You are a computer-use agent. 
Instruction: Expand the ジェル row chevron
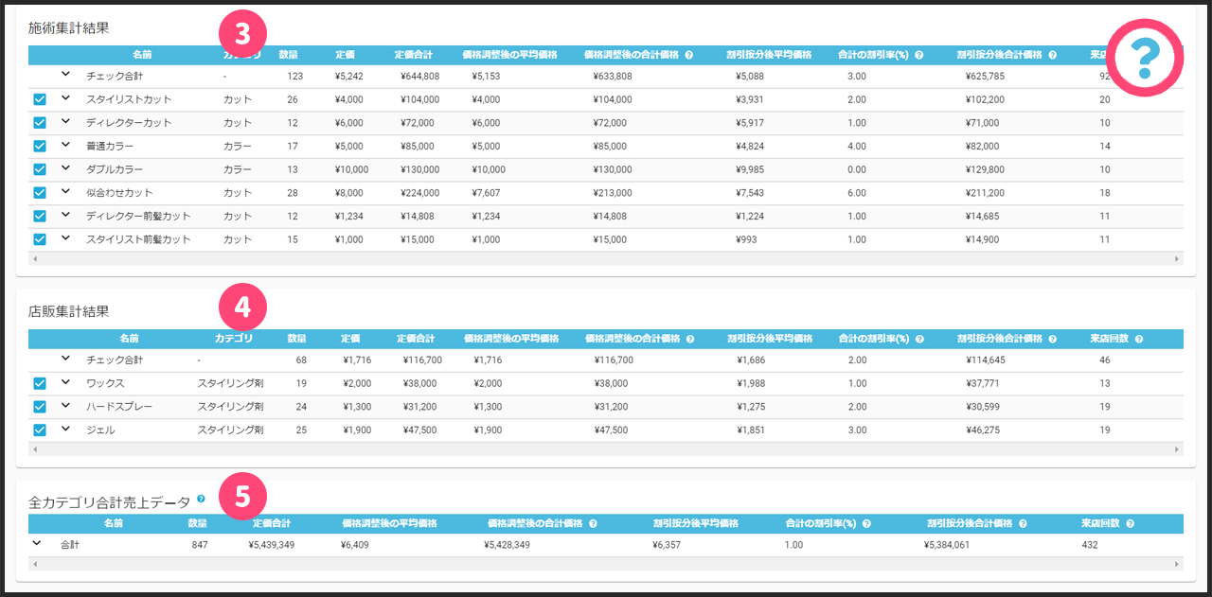pos(66,429)
